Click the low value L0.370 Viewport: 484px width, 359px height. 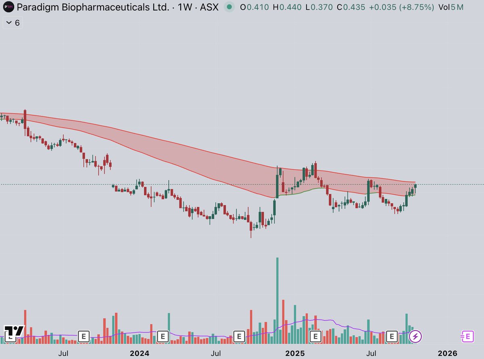point(319,7)
